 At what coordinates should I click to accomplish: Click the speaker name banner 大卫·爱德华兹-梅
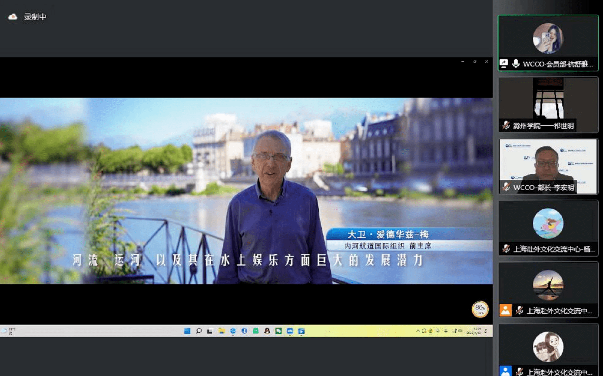tap(387, 234)
